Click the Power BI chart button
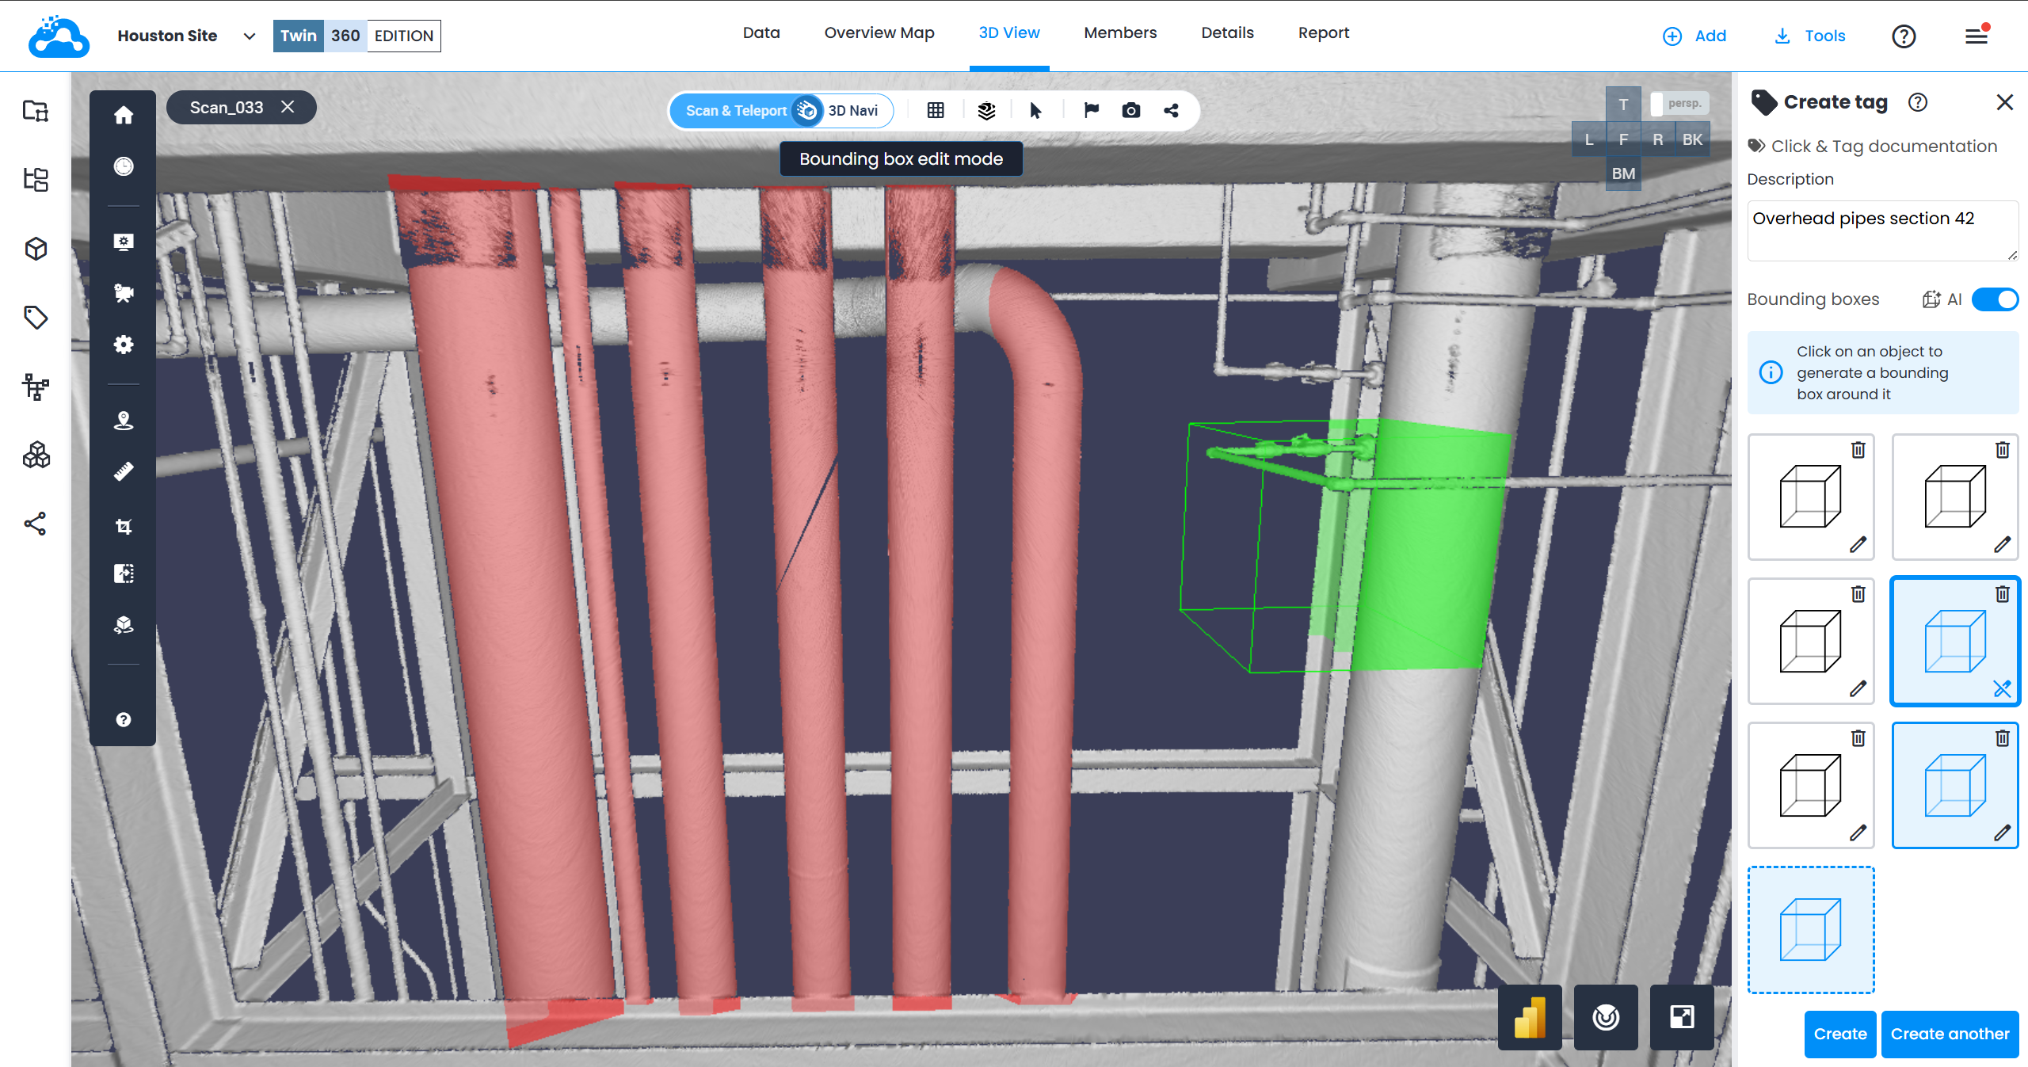This screenshot has width=2028, height=1067. 1530,1017
